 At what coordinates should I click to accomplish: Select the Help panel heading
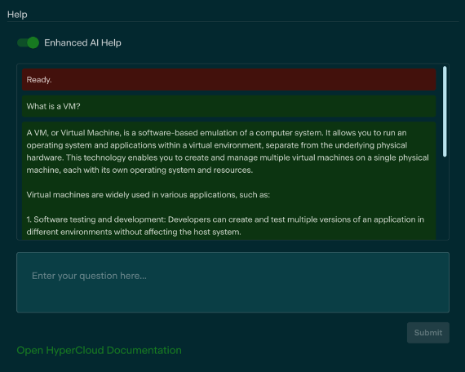(x=17, y=14)
